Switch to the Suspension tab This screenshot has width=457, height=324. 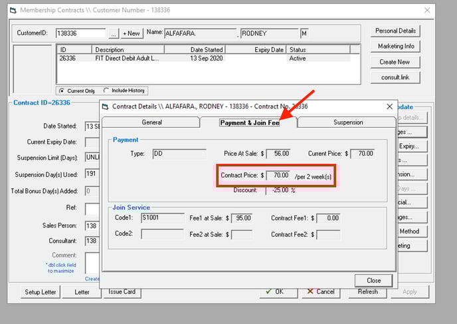347,122
